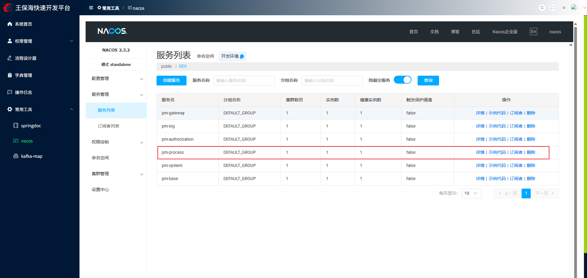Copy namespace ID with the 开发环境 copy icon
Image resolution: width=587 pixels, height=278 pixels.
point(242,56)
